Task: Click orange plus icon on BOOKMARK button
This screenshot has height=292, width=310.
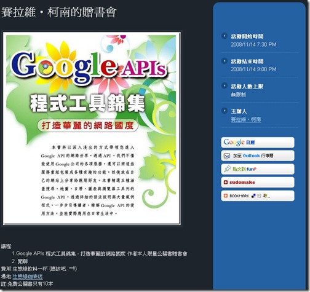Action: [x=226, y=195]
